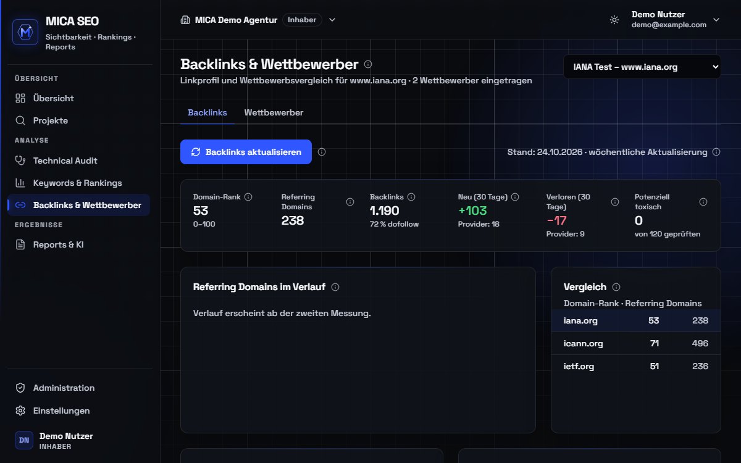Image resolution: width=741 pixels, height=463 pixels.
Task: Open Administration in the sidebar
Action: (x=78, y=388)
